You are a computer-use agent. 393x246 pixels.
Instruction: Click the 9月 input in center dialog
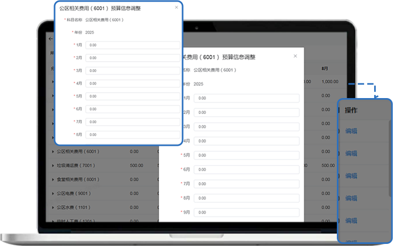pyautogui.click(x=246, y=212)
